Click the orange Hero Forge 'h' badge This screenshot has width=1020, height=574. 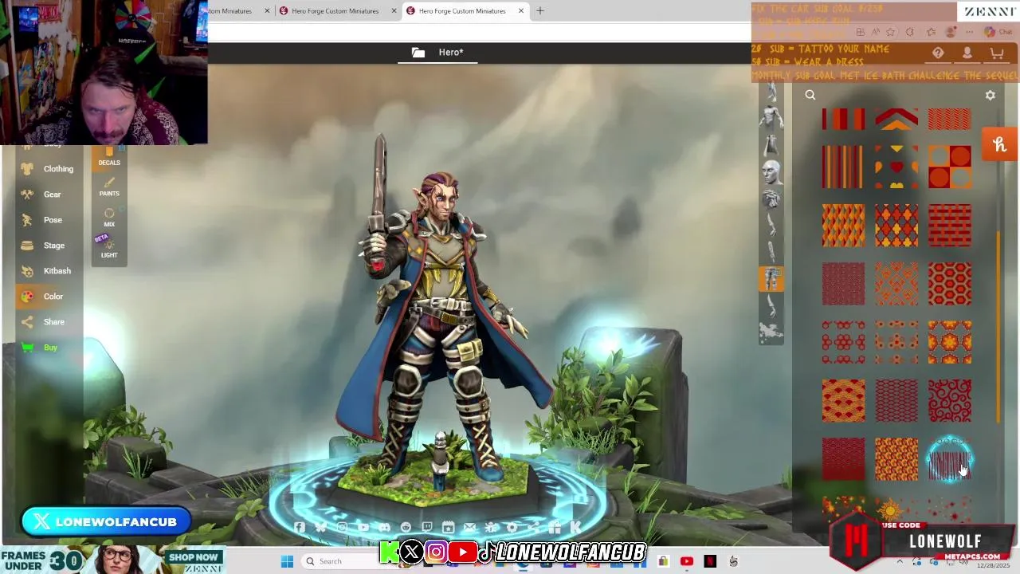(x=1000, y=144)
